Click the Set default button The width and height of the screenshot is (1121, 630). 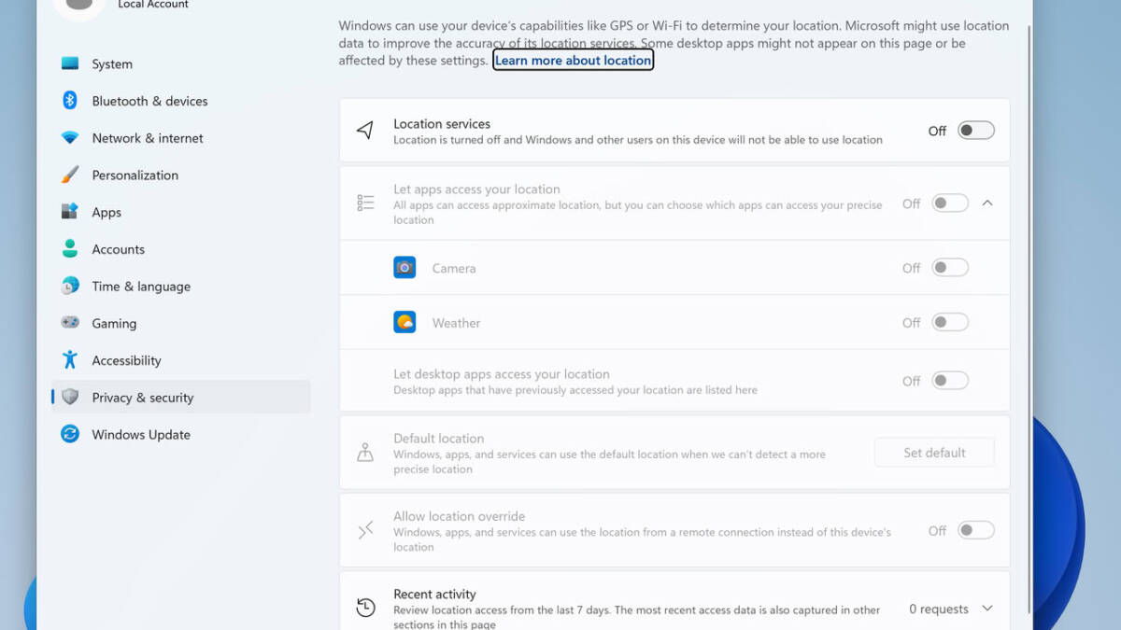[934, 453]
